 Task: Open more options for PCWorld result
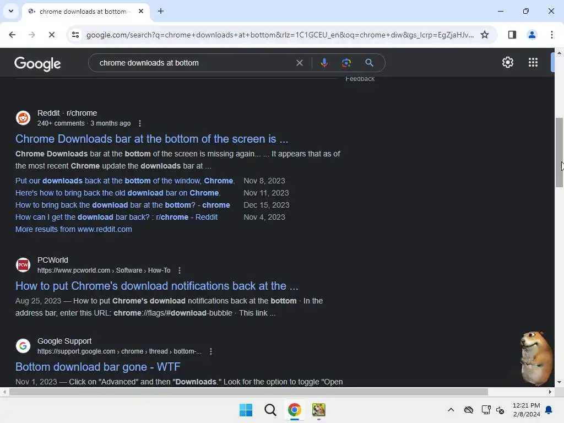180,270
